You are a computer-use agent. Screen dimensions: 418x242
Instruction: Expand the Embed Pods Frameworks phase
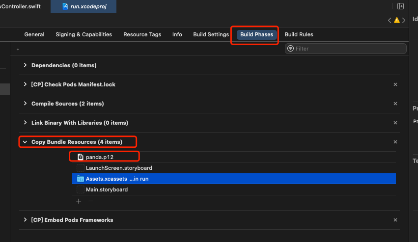point(26,220)
